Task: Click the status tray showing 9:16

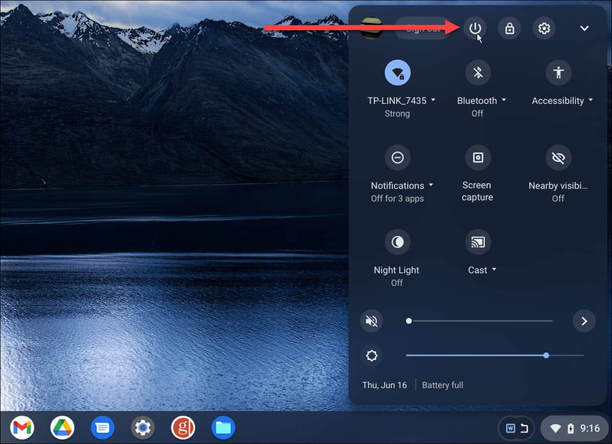Action: tap(574, 428)
